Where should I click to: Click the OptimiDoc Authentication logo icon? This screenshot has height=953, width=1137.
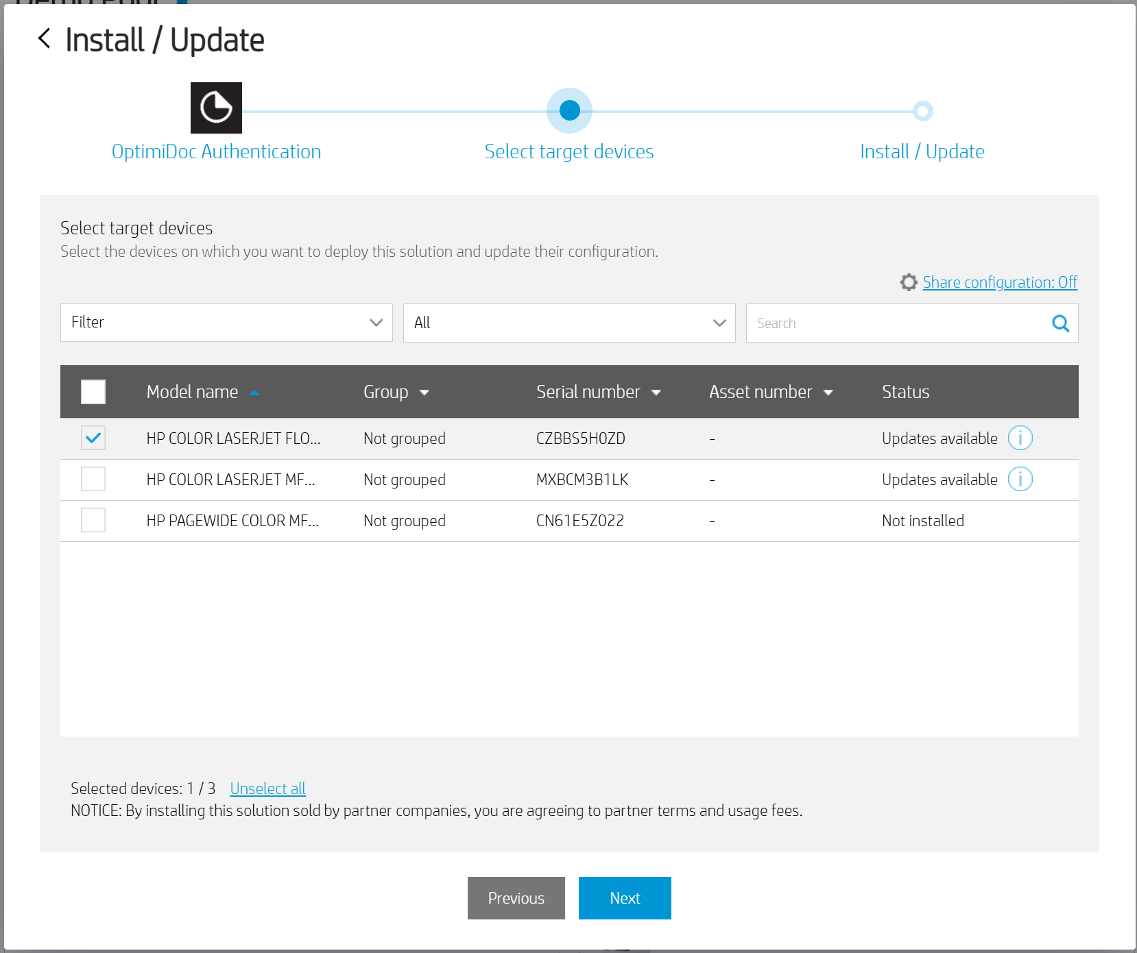(216, 108)
